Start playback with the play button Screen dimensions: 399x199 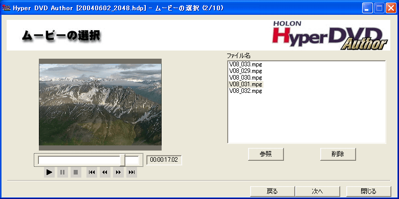click(50, 172)
